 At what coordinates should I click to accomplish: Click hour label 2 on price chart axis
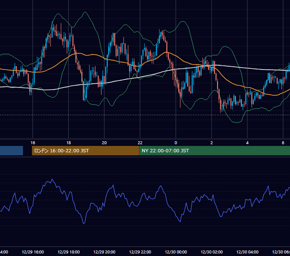[212, 143]
